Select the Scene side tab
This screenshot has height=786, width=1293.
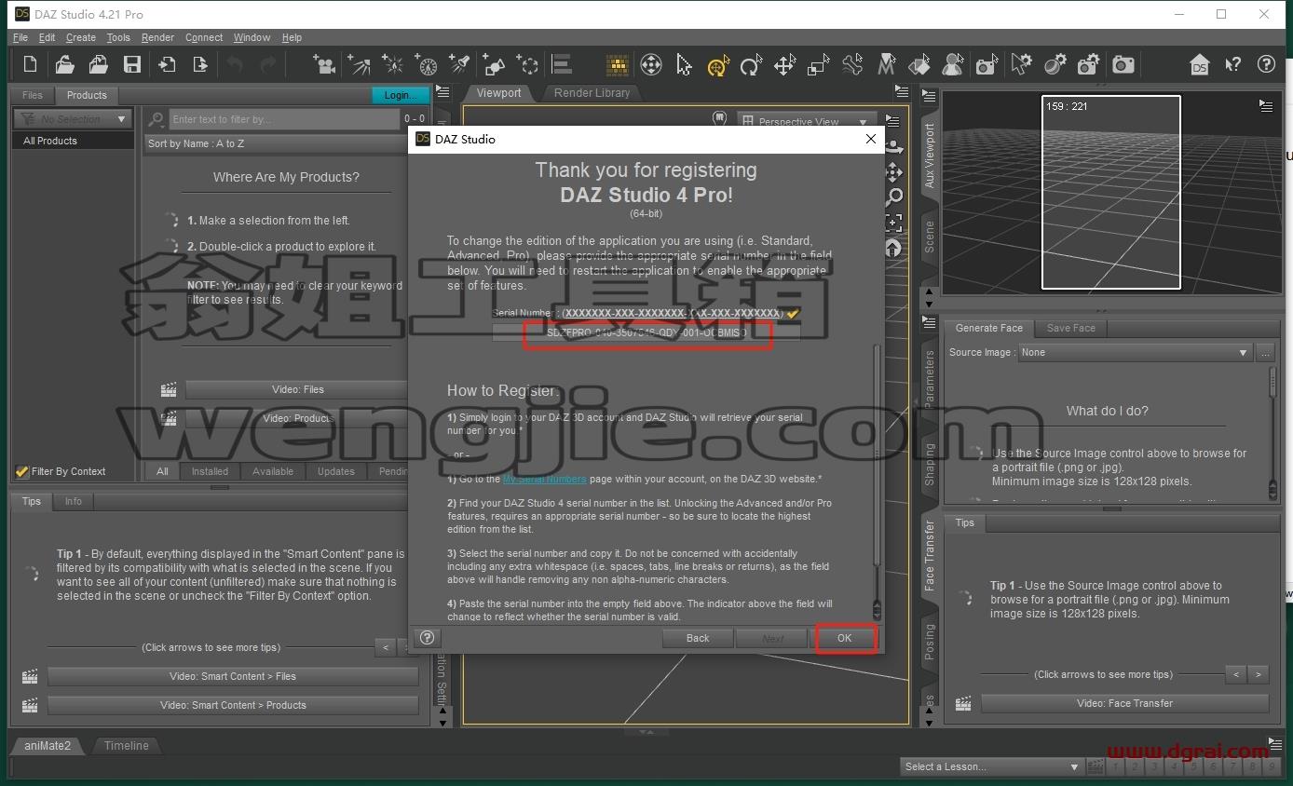(930, 237)
